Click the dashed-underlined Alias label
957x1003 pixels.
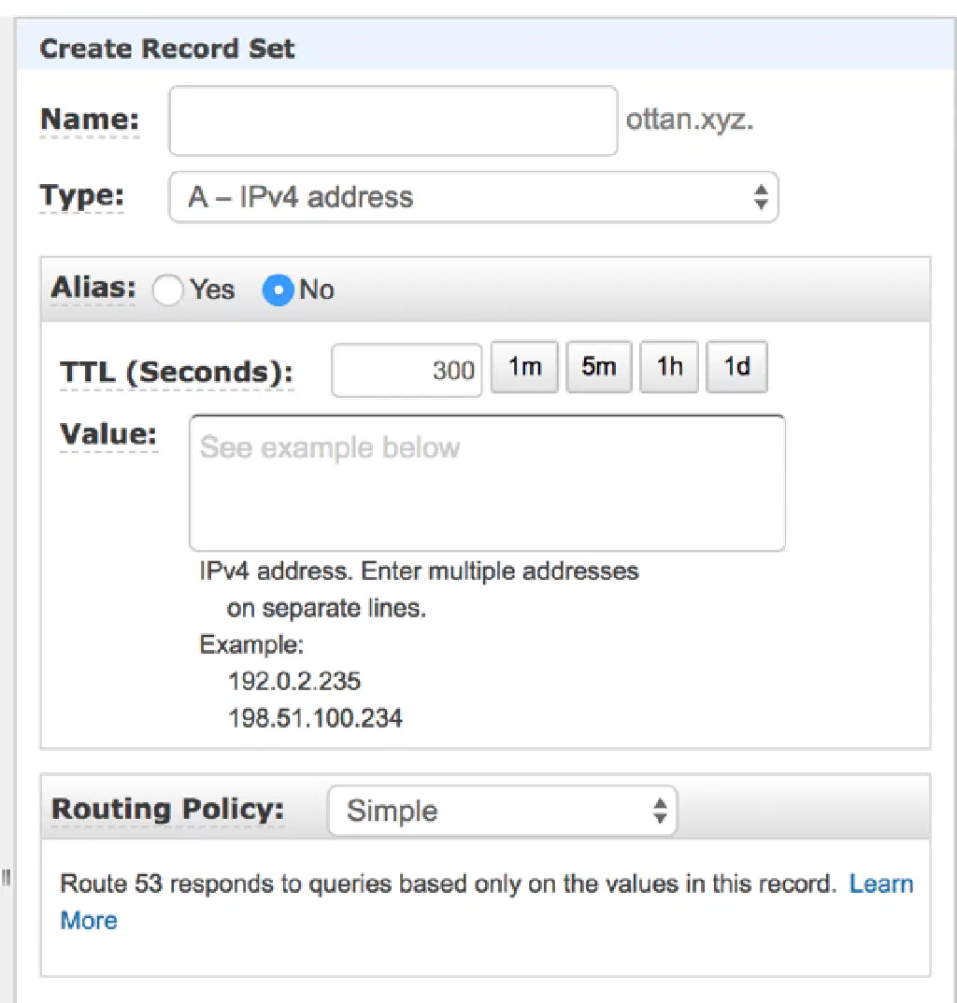point(93,289)
